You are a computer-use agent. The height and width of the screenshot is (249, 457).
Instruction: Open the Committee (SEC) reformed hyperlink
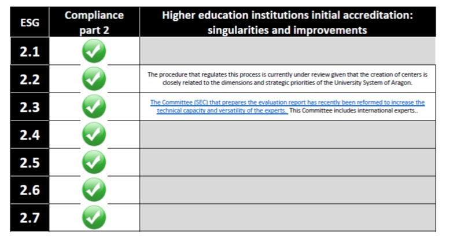(x=288, y=106)
